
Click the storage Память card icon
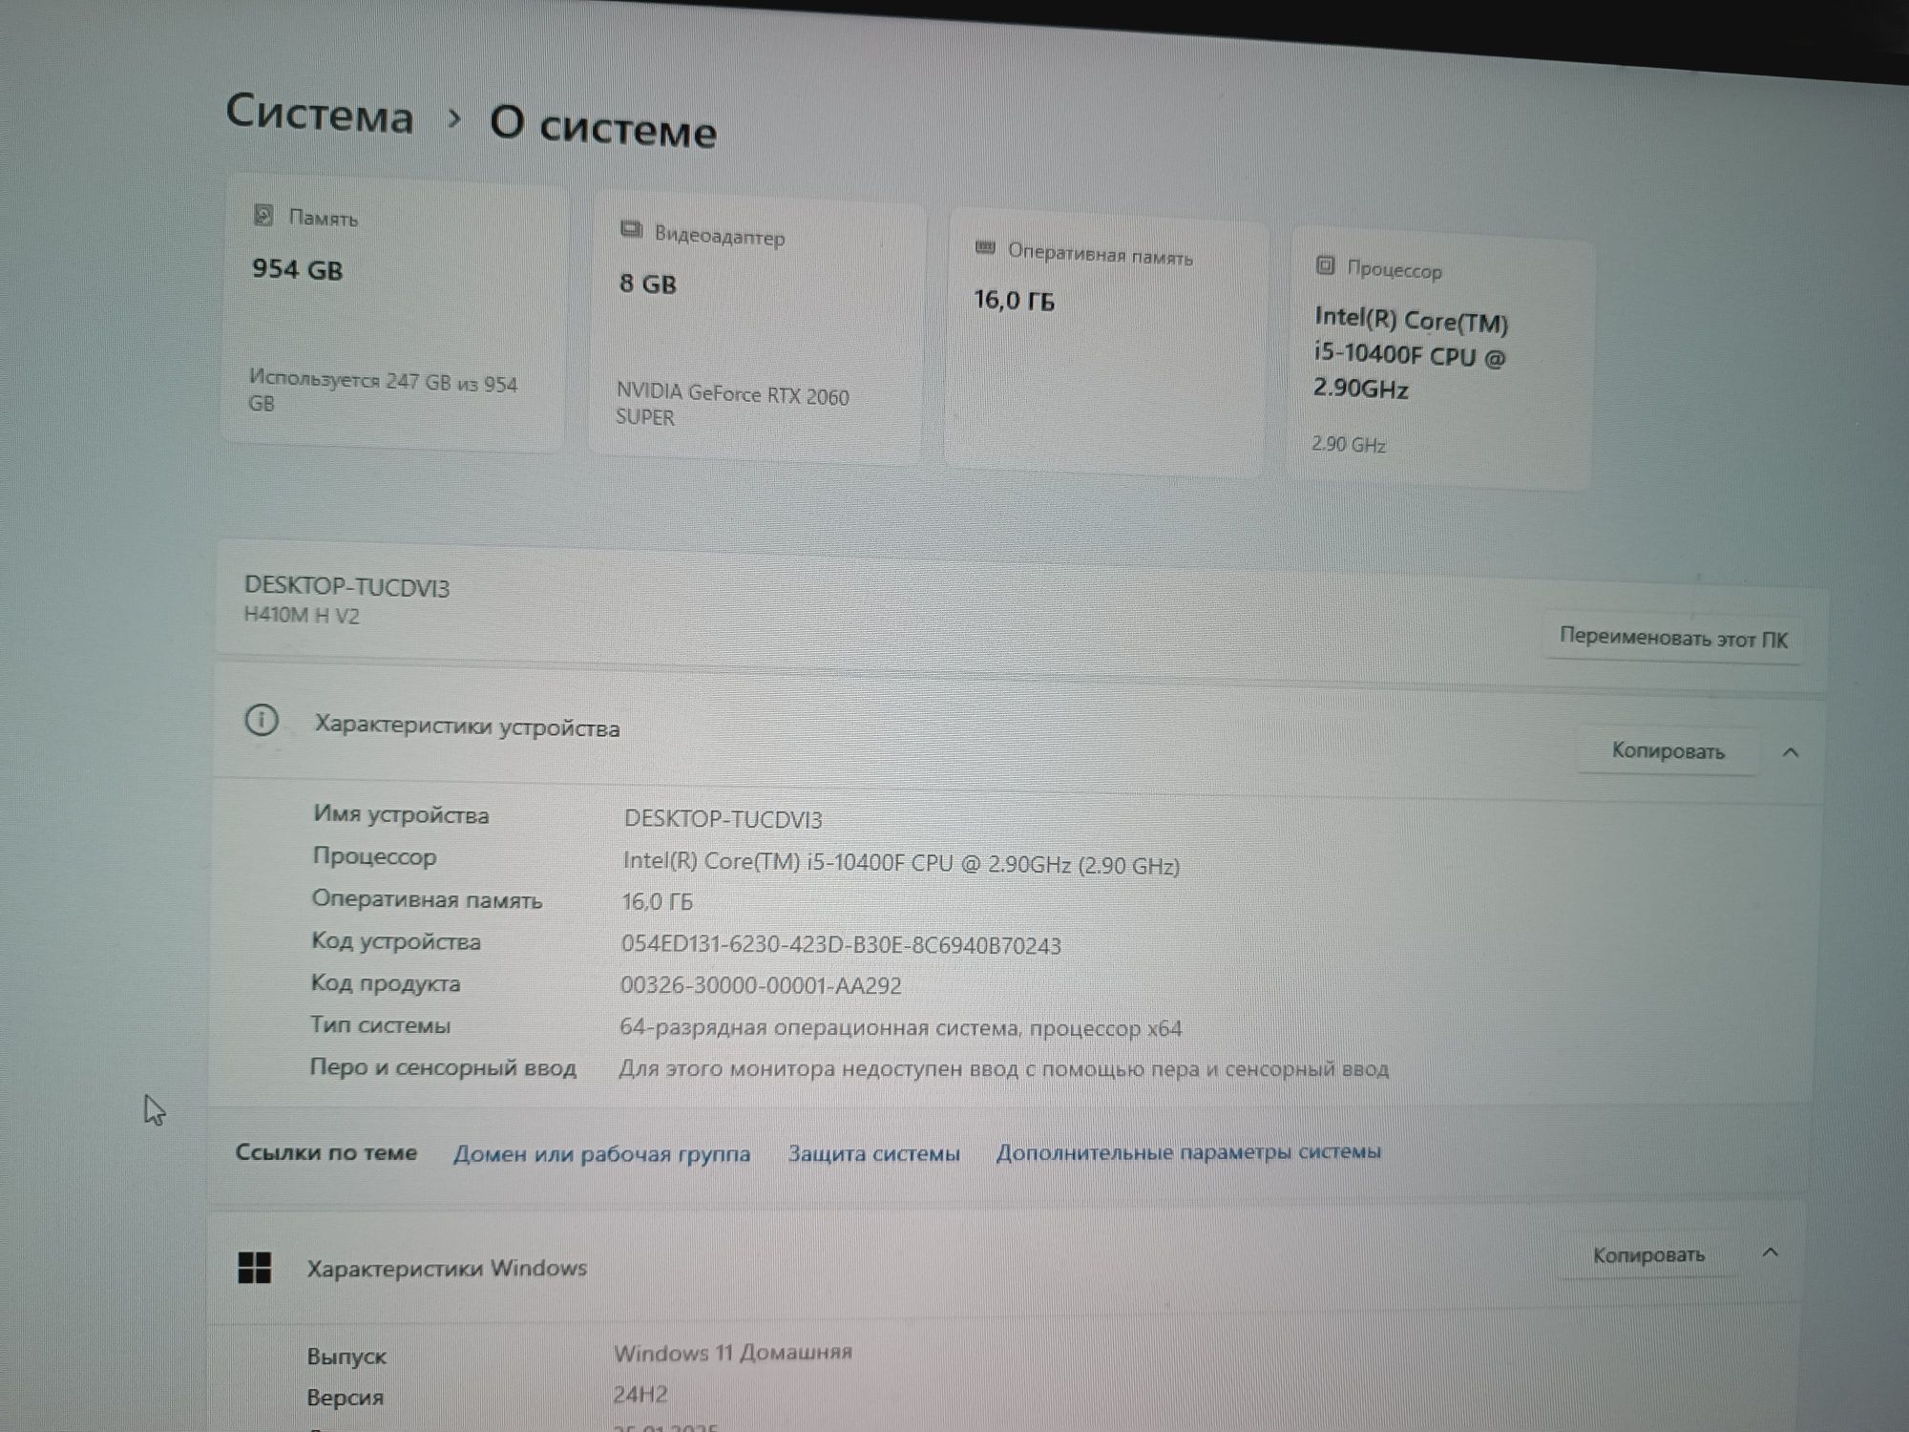263,215
